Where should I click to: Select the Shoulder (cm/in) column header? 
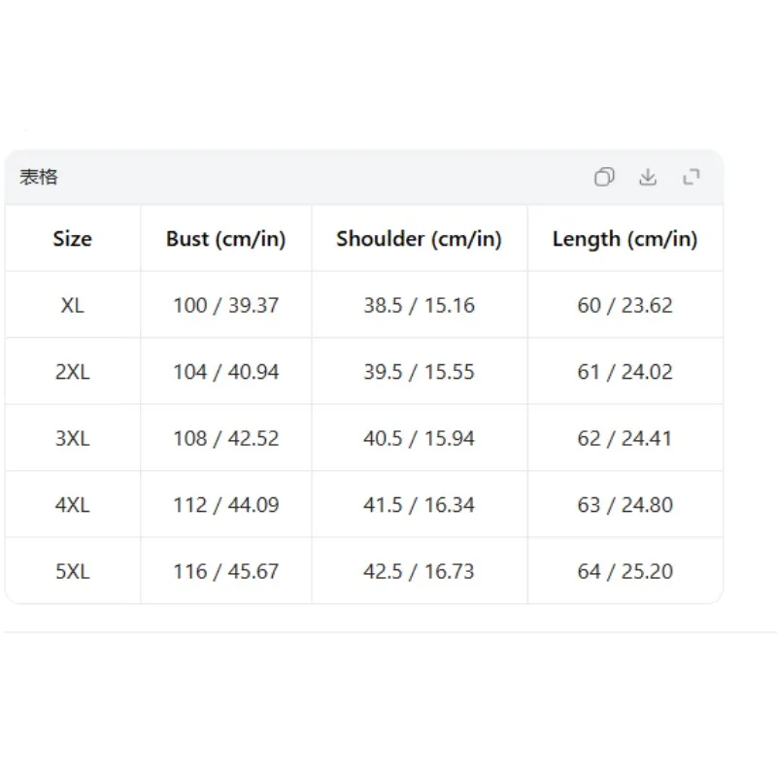[420, 239]
